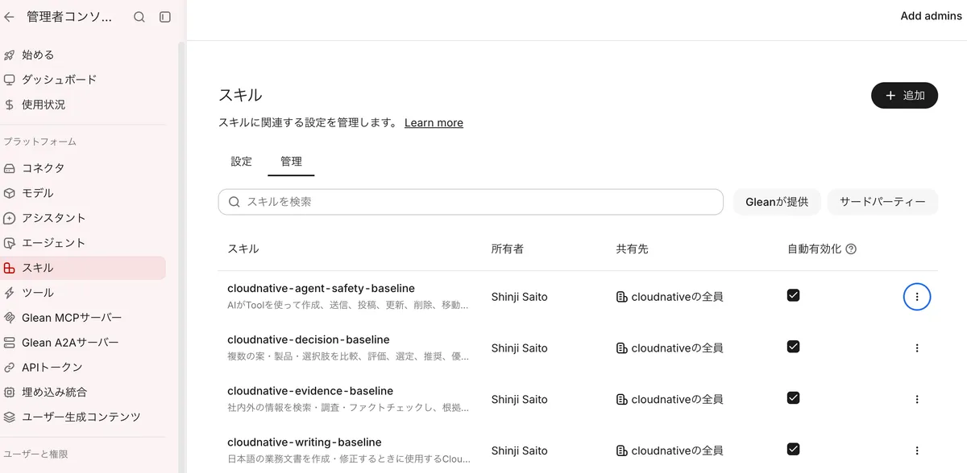Select the 管理 tab
Image resolution: width=967 pixels, height=473 pixels.
pos(291,162)
